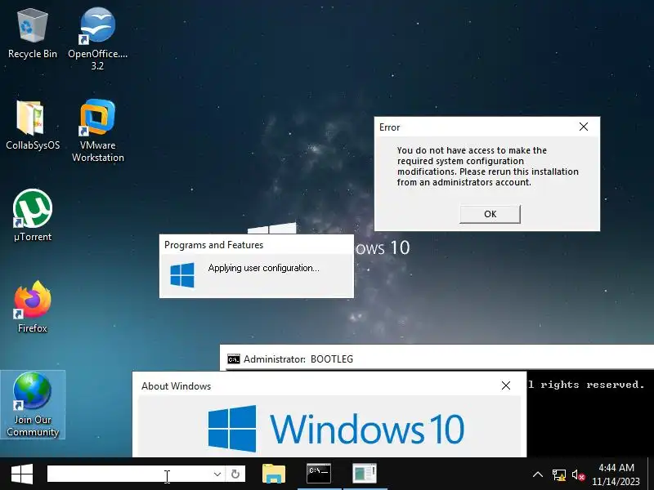The height and width of the screenshot is (490, 654).
Task: Click the Show desktop strip on the taskbar
Action: 651,474
